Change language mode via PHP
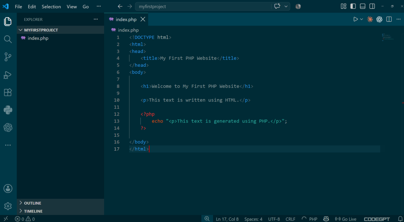This screenshot has height=222, width=404. 313,219
